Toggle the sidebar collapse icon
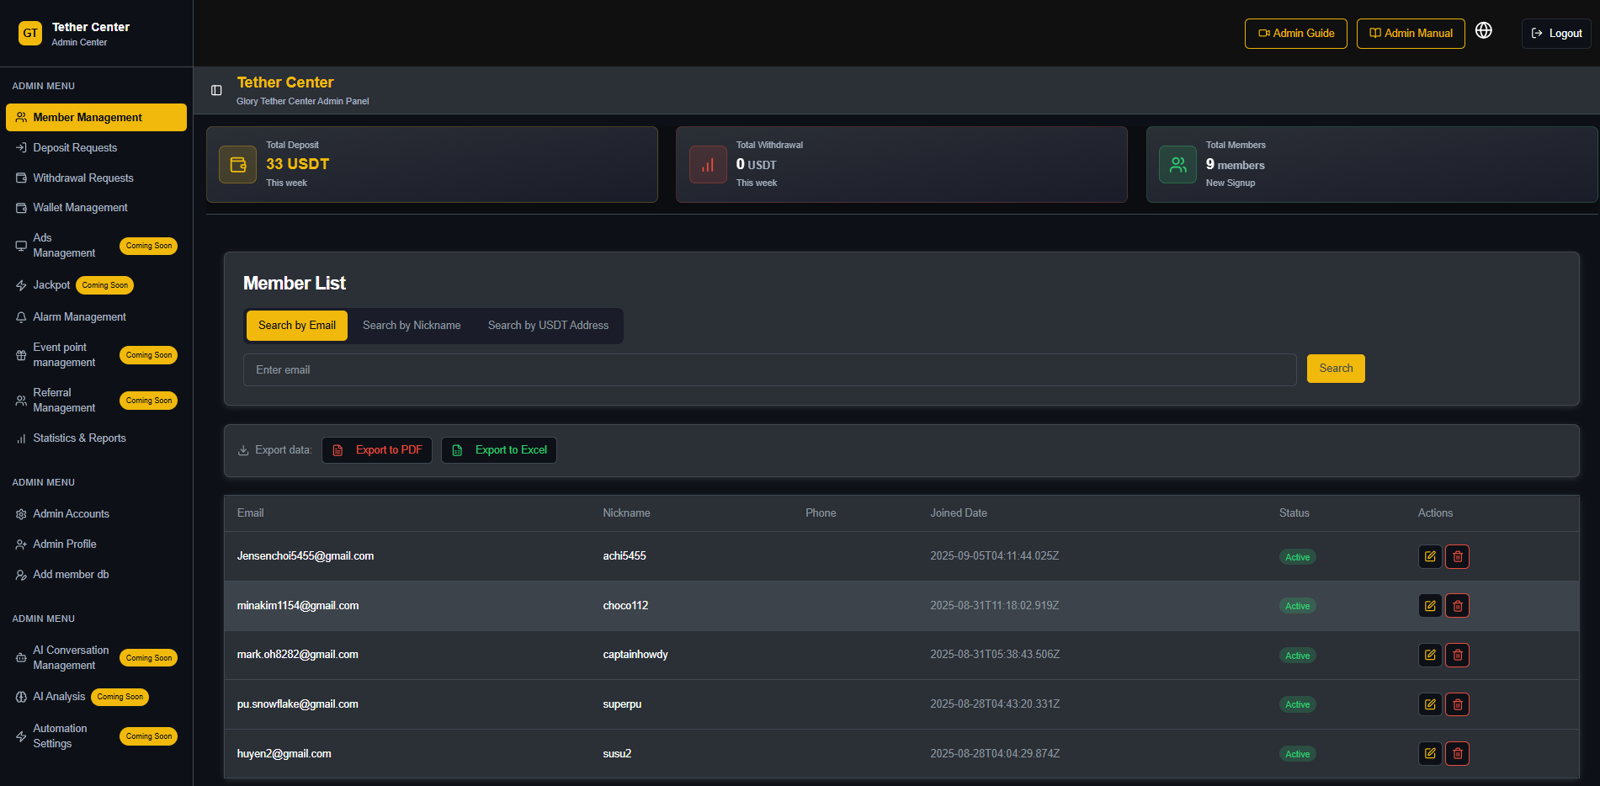This screenshot has width=1600, height=786. pyautogui.click(x=216, y=90)
